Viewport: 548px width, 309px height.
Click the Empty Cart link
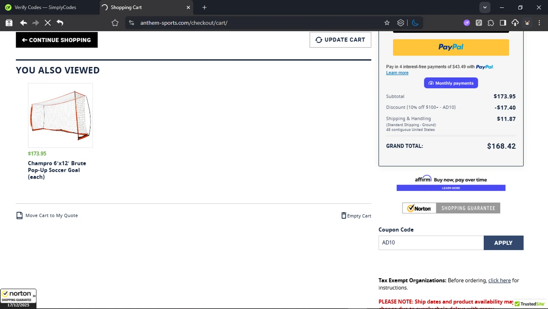coord(356,216)
